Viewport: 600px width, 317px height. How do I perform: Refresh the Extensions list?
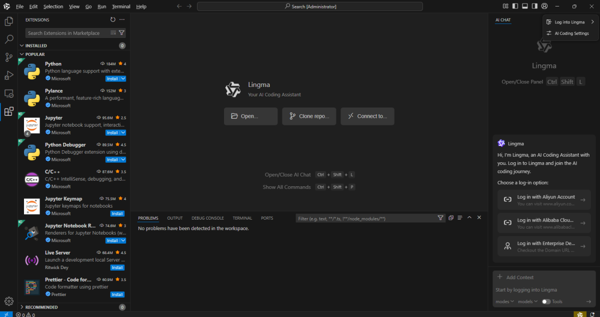point(113,19)
